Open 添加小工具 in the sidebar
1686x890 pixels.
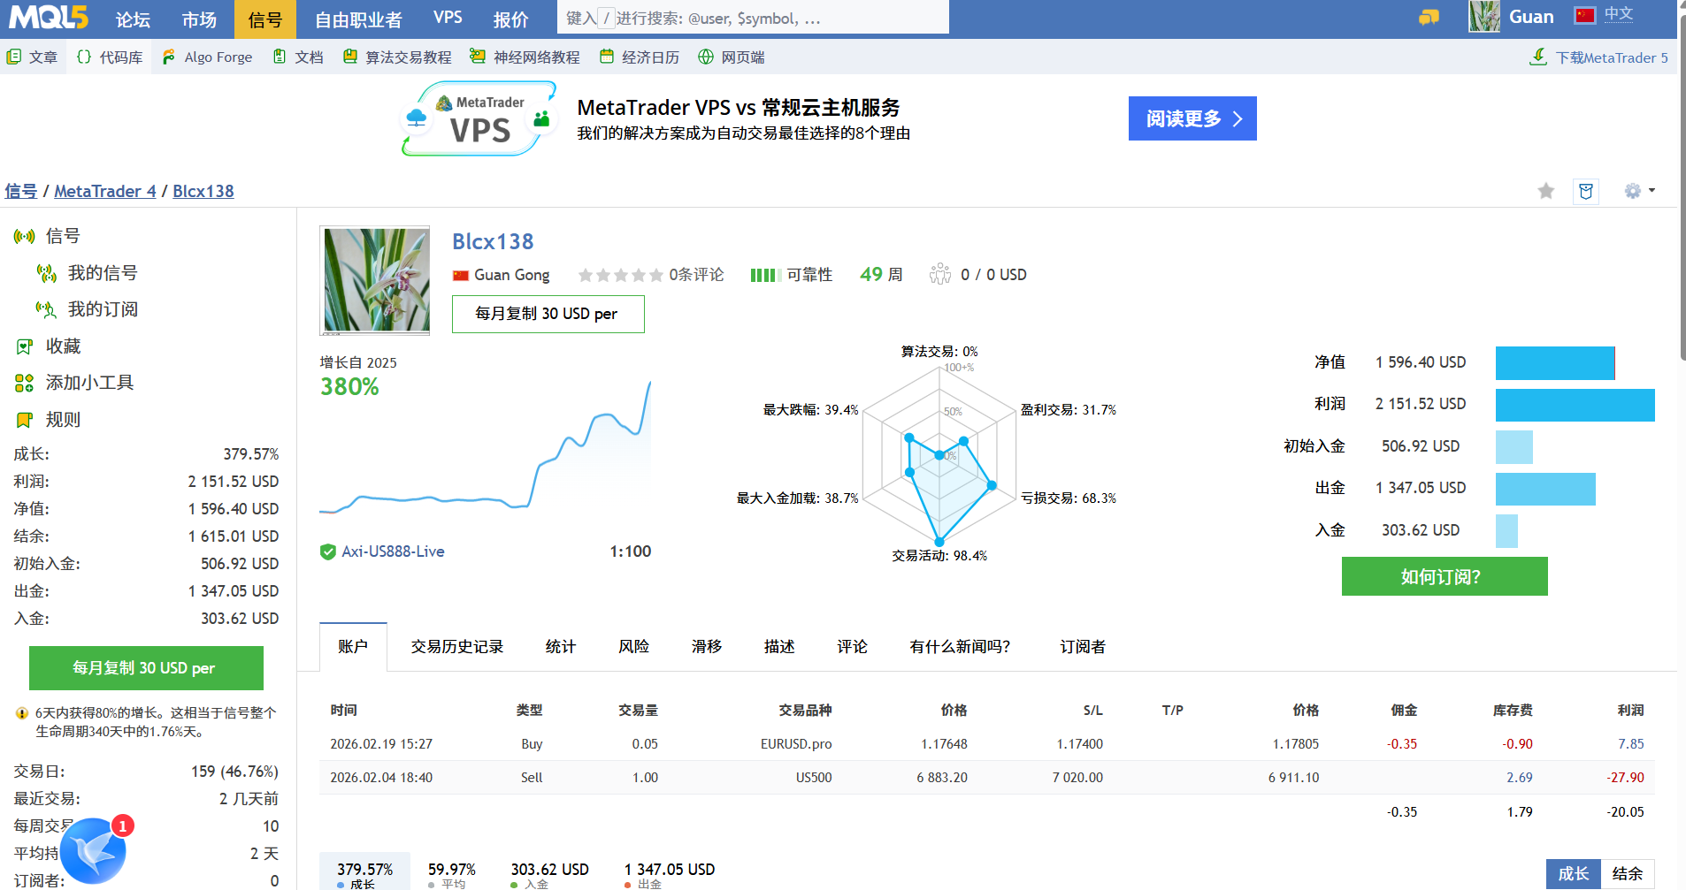(88, 383)
